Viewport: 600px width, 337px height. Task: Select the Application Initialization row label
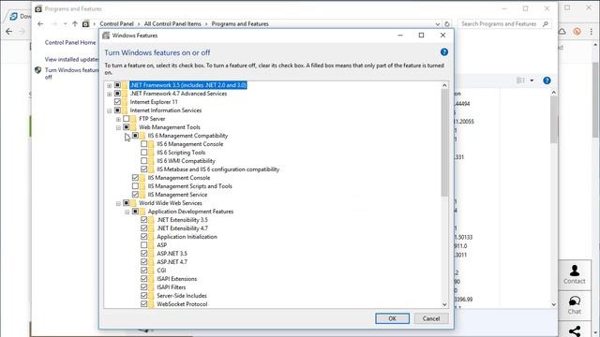[x=187, y=237]
